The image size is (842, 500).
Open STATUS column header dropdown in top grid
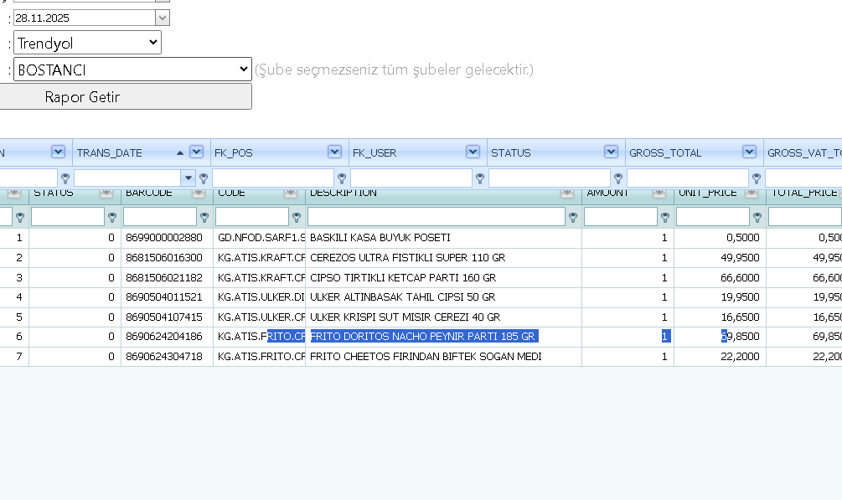[611, 152]
